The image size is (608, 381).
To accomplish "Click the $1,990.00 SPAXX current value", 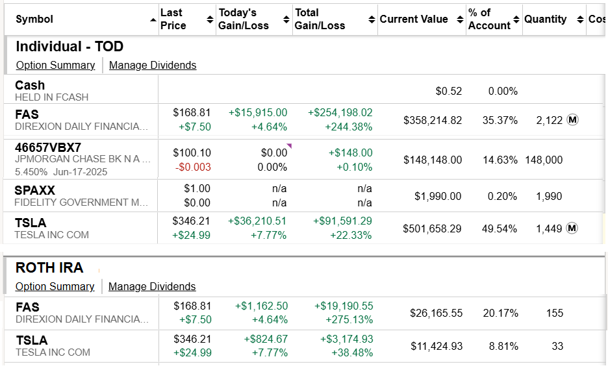I will coord(438,196).
